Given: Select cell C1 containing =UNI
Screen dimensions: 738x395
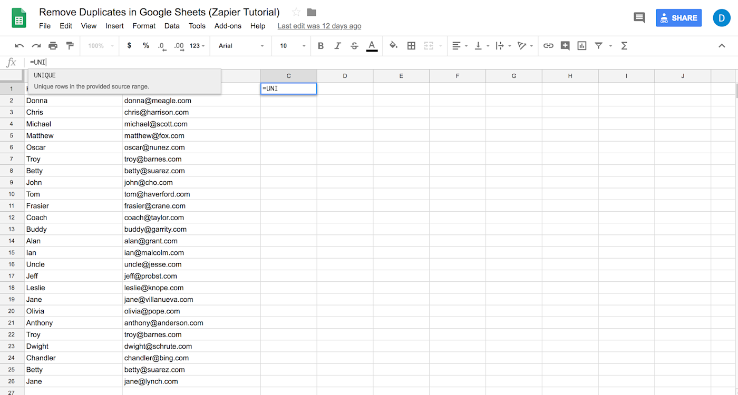Looking at the screenshot, I should pos(289,88).
